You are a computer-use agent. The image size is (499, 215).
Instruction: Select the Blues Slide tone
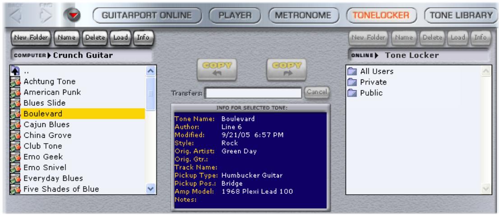[x=45, y=103]
